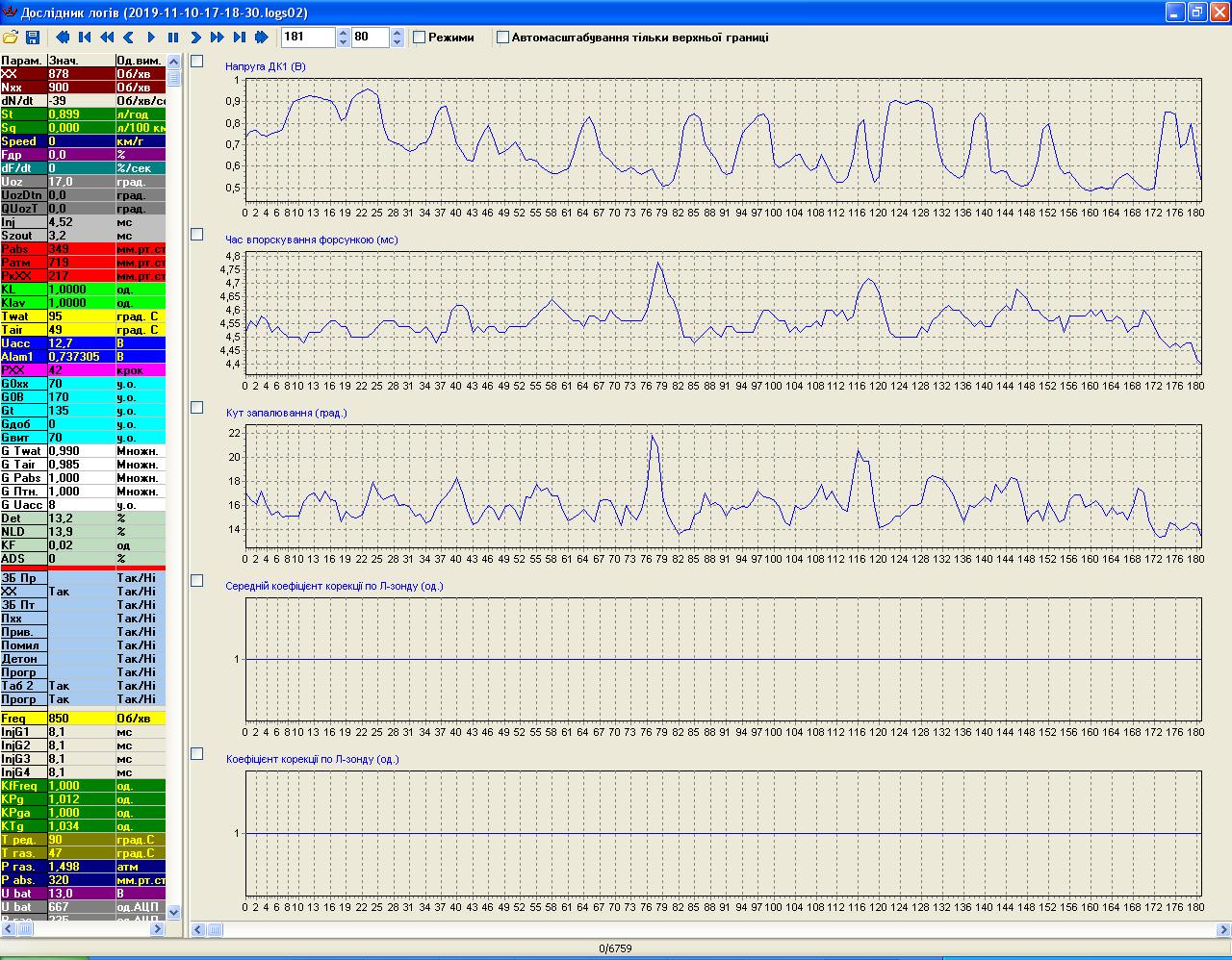Tick checkbox beside Напруга ДК1 chart
Image resolution: width=1232 pixels, height=960 pixels.
[197, 61]
